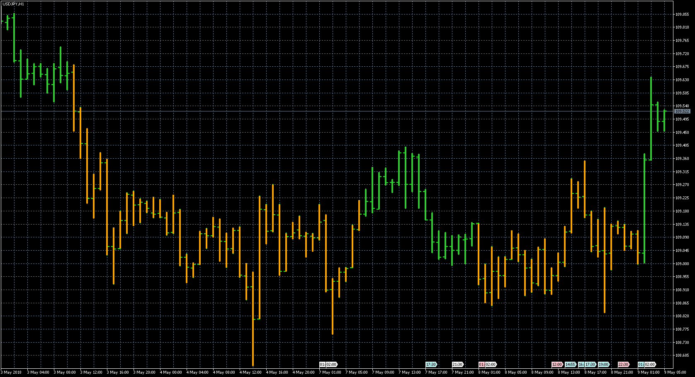Select the 9 May 05:00 time label
Viewport: 695px width, 377px height.
tap(675, 372)
